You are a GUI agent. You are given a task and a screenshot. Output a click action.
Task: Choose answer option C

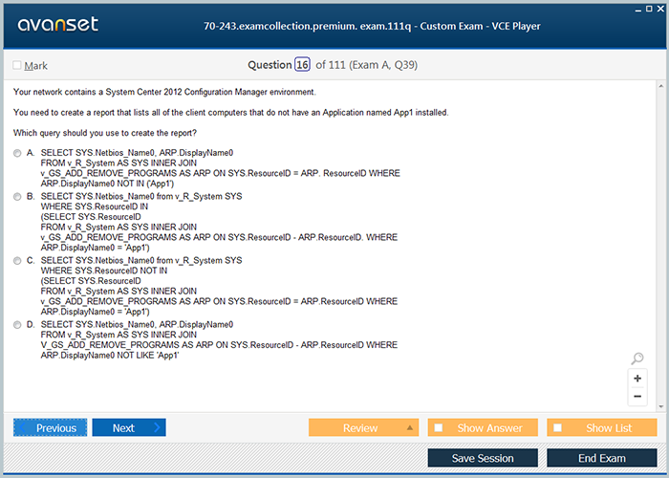pyautogui.click(x=17, y=261)
